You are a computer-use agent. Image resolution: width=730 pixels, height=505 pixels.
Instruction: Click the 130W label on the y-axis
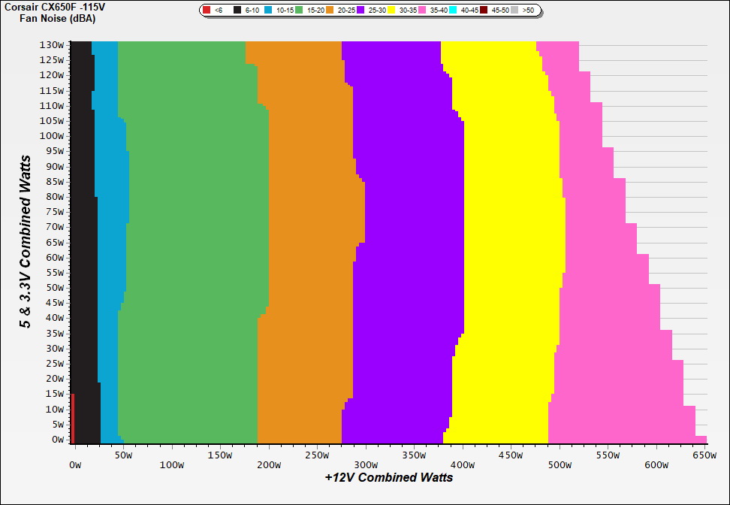point(53,44)
